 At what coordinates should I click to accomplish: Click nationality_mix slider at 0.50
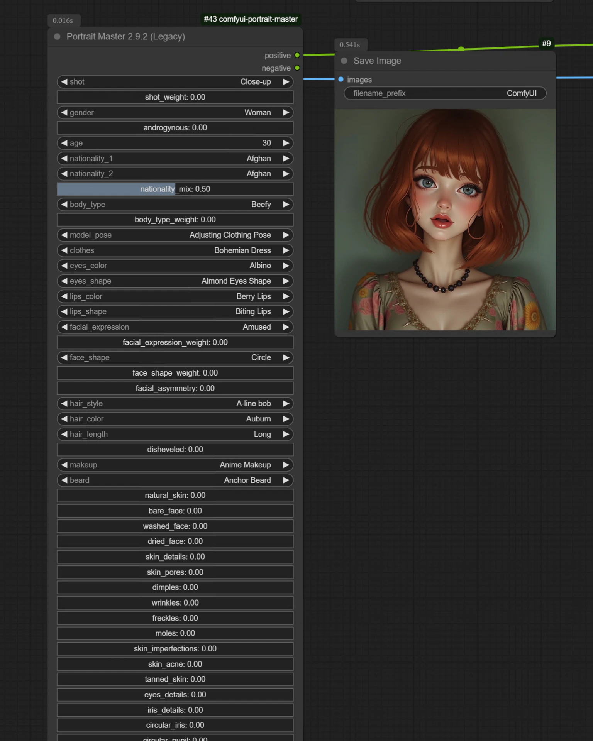point(175,189)
